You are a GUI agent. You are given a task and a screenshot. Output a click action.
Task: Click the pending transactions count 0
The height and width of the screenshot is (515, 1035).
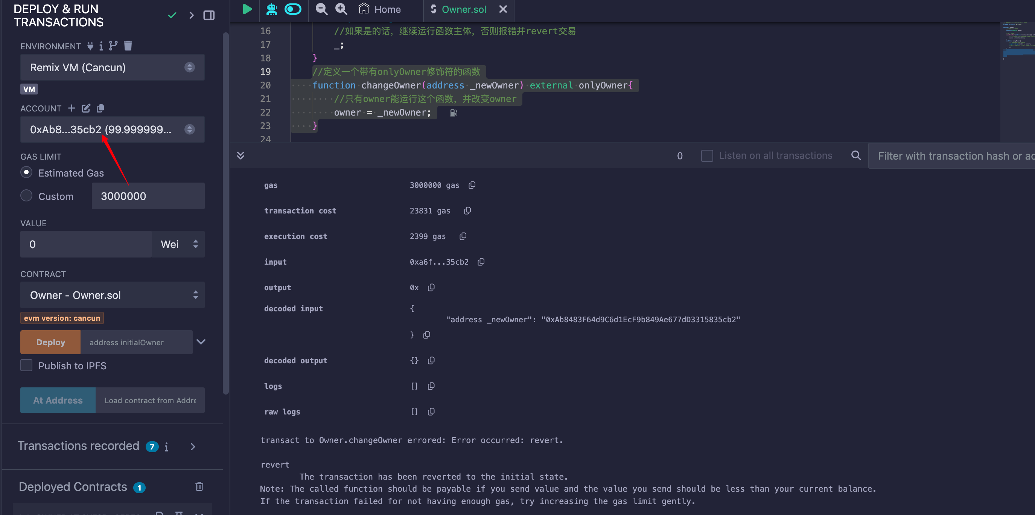pyautogui.click(x=680, y=155)
